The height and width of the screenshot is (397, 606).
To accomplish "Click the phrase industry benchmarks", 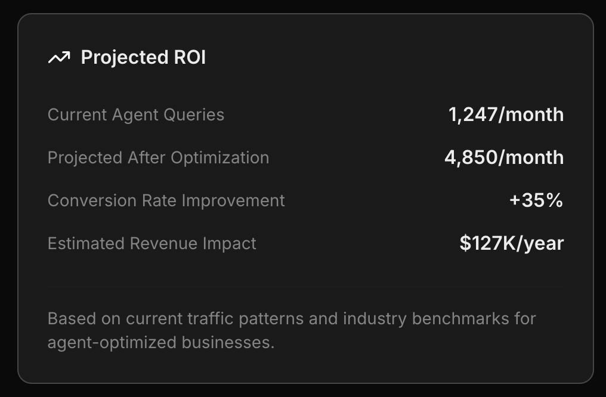I will (x=430, y=318).
